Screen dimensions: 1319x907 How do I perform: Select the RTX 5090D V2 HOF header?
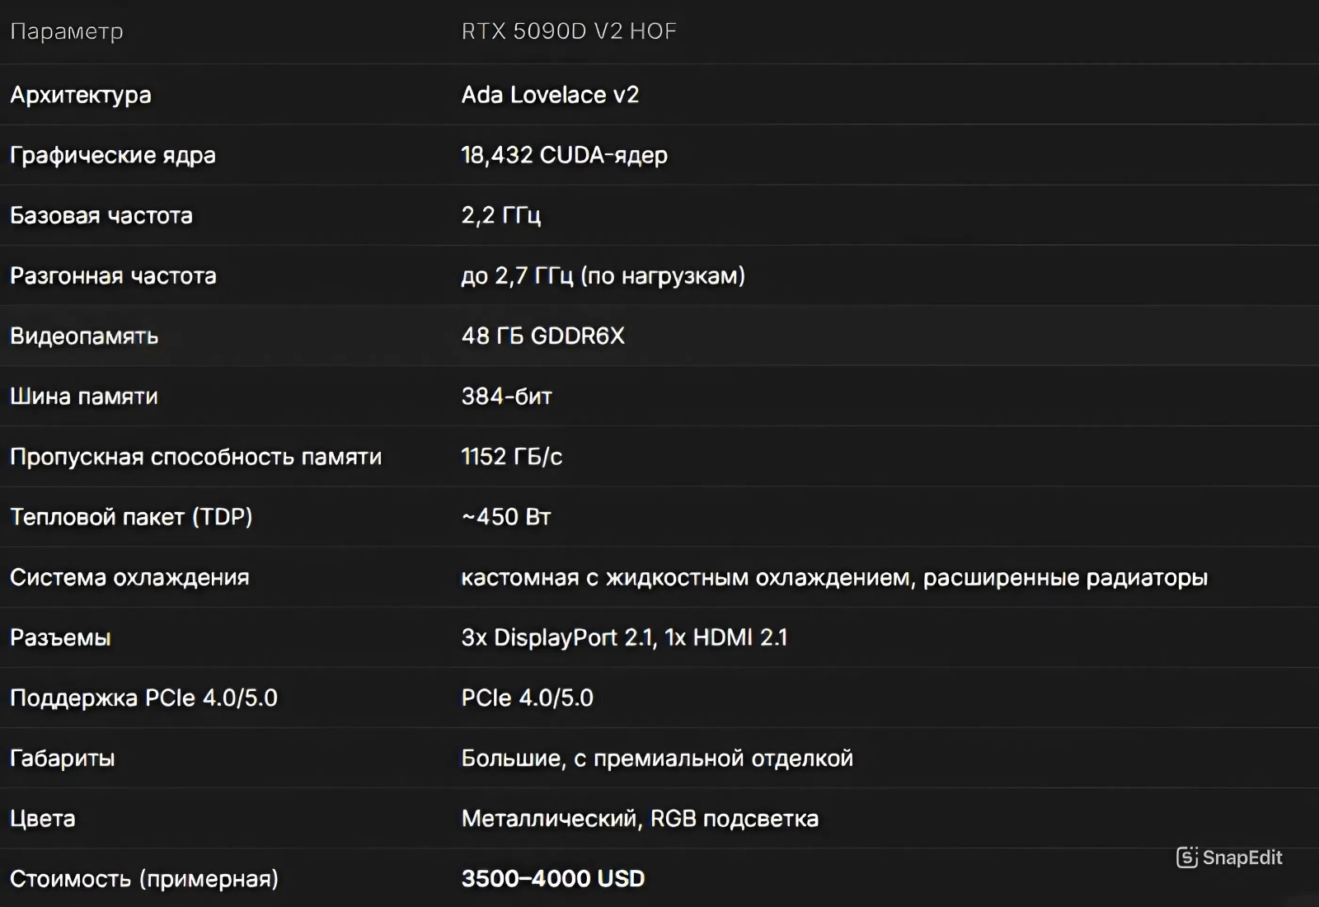point(569,31)
